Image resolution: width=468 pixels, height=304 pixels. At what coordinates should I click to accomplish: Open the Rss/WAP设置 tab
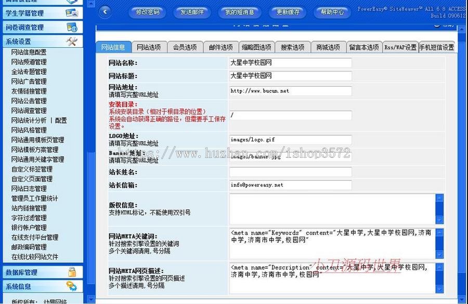[x=400, y=47]
